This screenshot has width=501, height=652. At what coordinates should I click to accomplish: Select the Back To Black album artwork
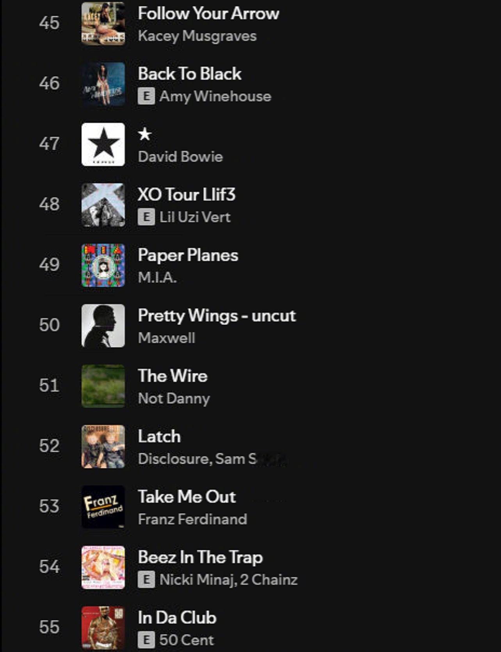103,84
